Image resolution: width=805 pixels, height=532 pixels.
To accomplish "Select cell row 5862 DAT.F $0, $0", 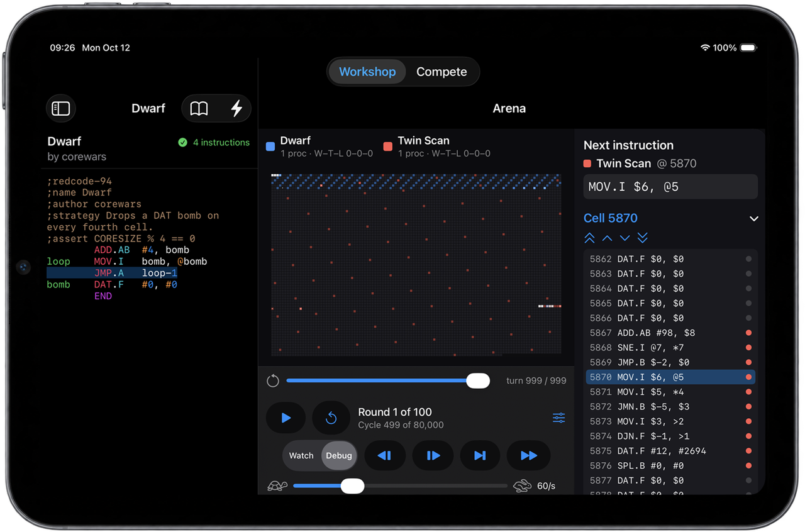I will pos(670,259).
